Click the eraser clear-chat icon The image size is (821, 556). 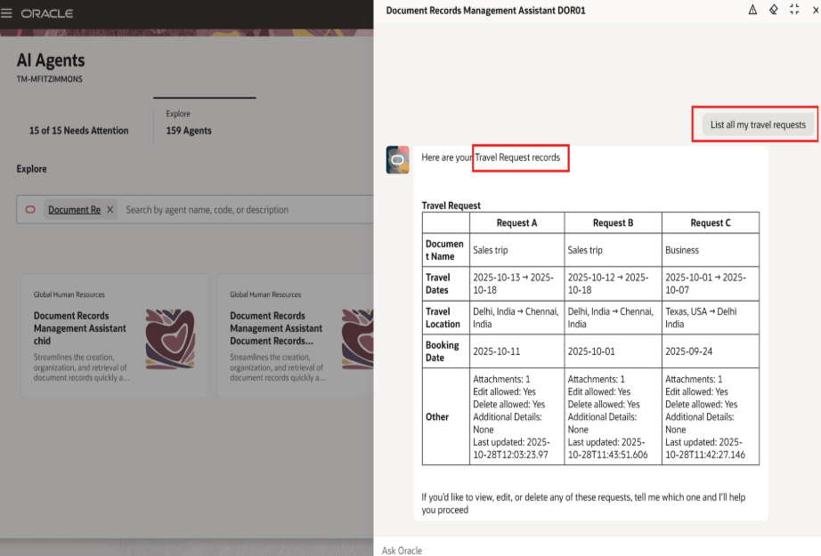point(773,10)
